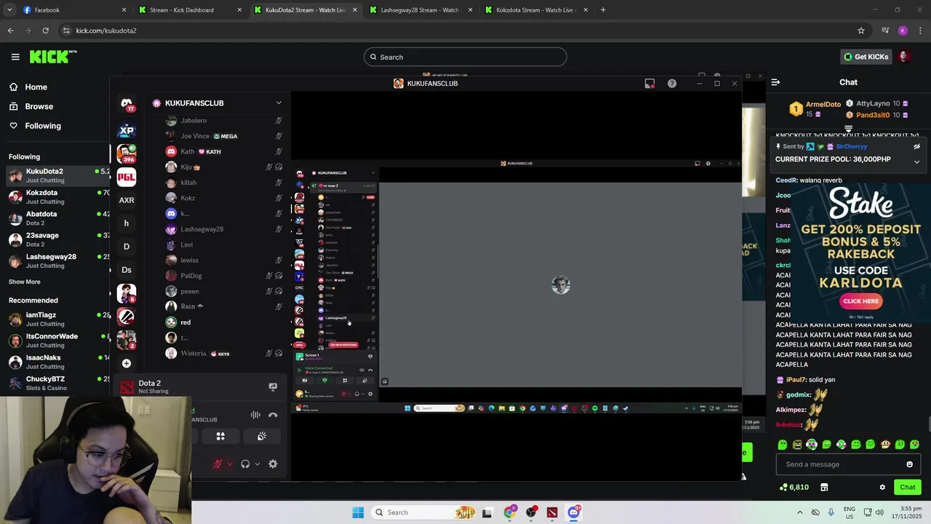Expand the chat leaderboard handle
Screen dimensions: 931x524
pos(848,129)
